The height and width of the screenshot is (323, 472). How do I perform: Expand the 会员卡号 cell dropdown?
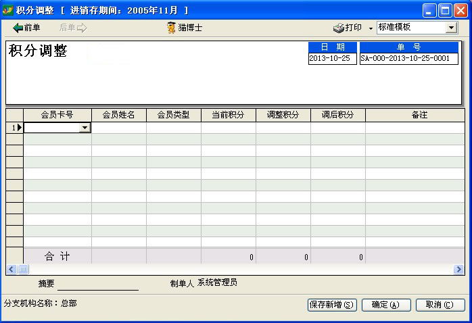point(85,128)
